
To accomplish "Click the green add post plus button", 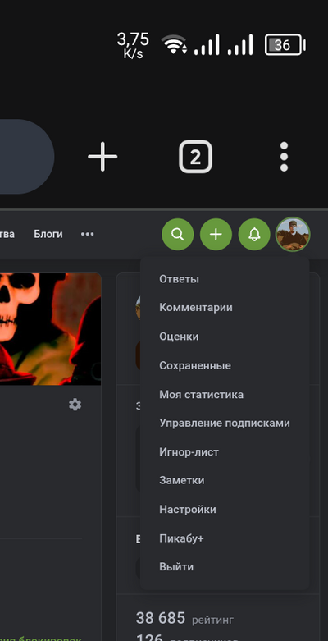I will tap(216, 234).
